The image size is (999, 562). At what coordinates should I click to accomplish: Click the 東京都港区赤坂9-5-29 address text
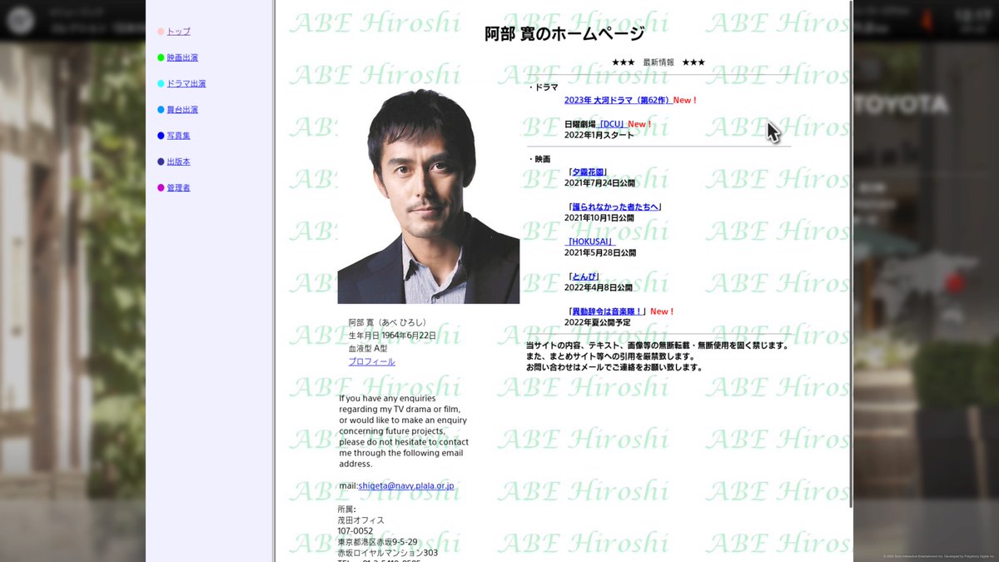click(x=377, y=542)
